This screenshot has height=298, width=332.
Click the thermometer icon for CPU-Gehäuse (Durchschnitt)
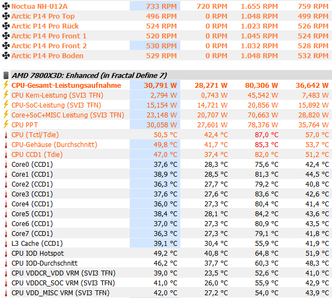[6, 145]
